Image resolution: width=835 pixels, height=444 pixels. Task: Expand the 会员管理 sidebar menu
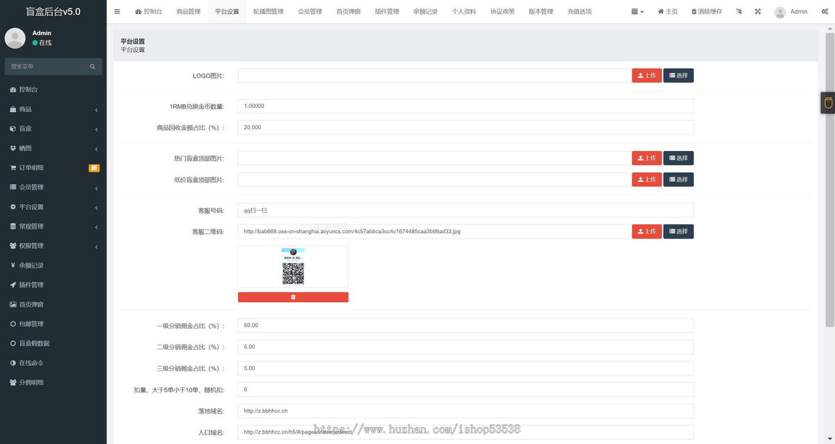click(x=53, y=187)
